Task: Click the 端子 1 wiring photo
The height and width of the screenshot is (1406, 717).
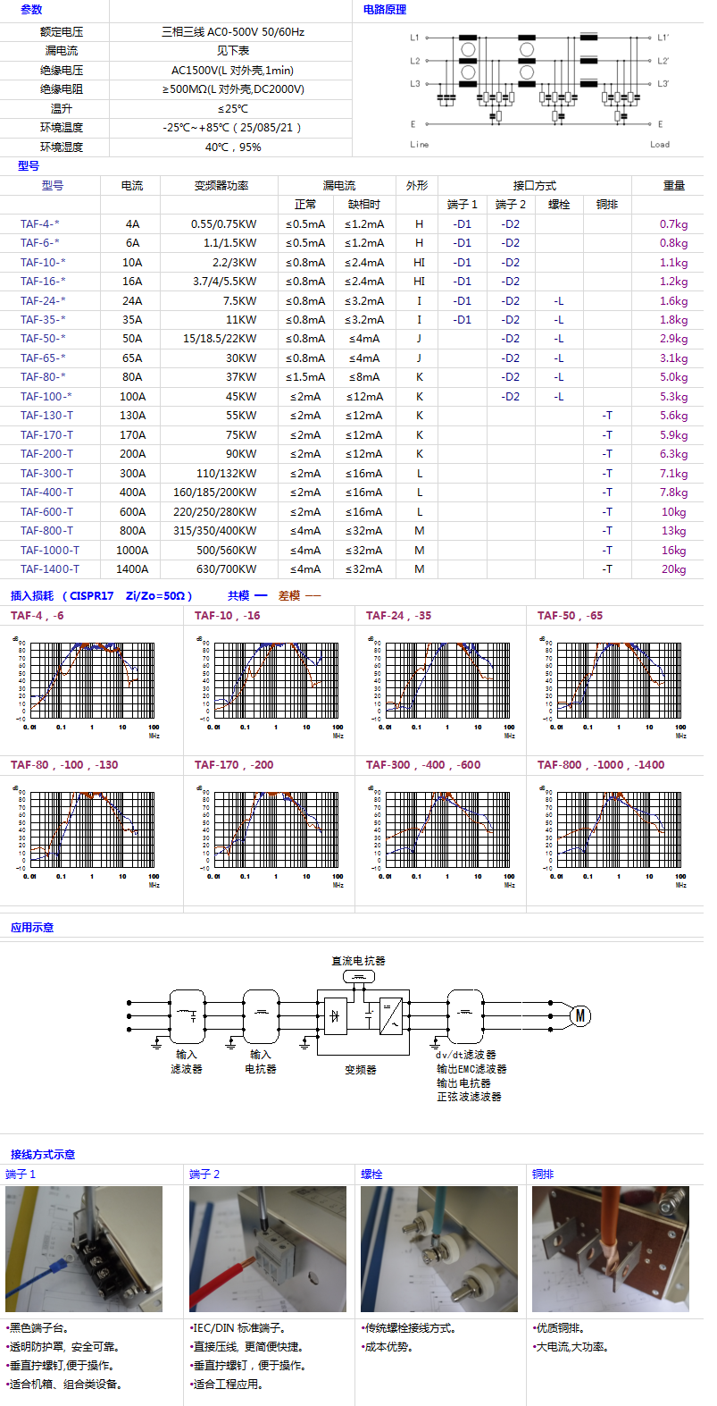Action: click(84, 1249)
